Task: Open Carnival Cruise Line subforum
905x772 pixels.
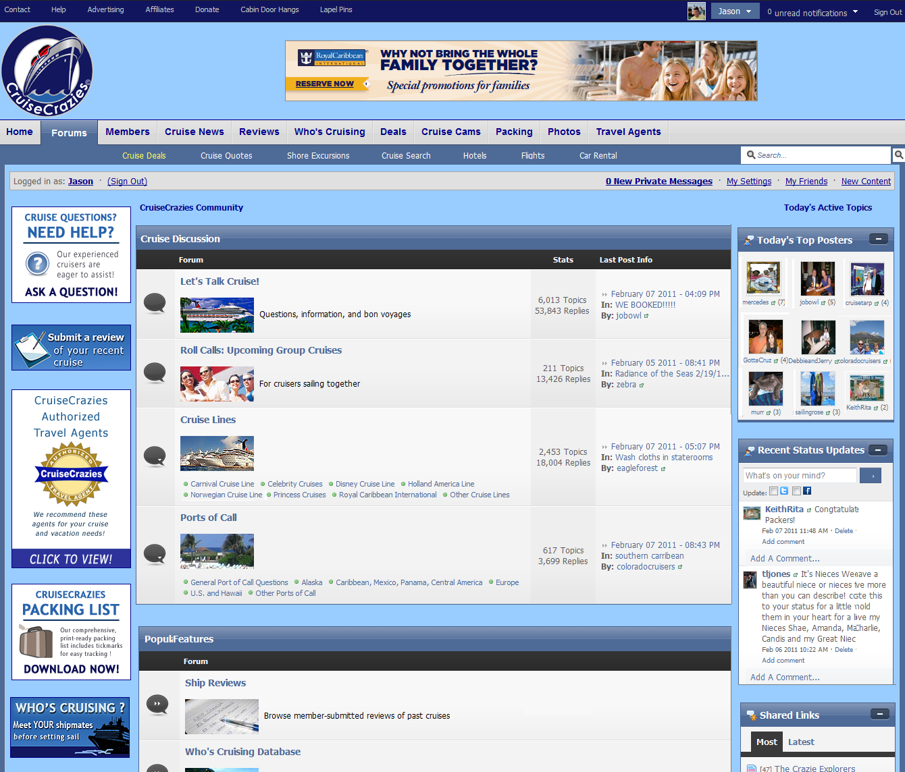Action: coord(222,484)
